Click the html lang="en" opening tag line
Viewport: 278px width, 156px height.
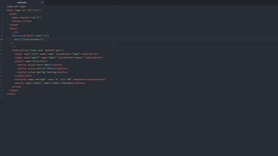click(23, 10)
